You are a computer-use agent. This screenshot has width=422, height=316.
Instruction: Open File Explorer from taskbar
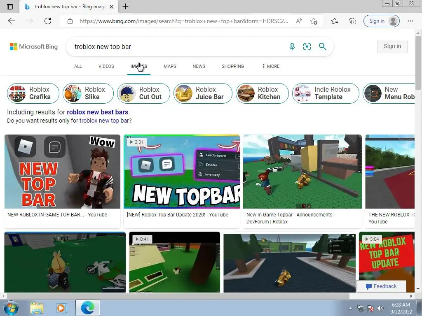(37, 308)
